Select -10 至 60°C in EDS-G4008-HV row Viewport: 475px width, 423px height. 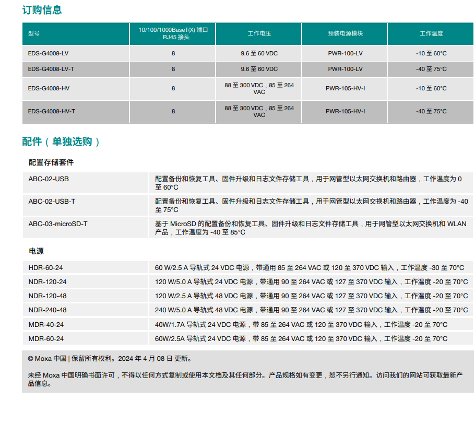pyautogui.click(x=431, y=88)
